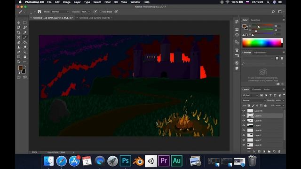Open the Mode Normal dropdown in options bar

pyautogui.click(x=60, y=12)
